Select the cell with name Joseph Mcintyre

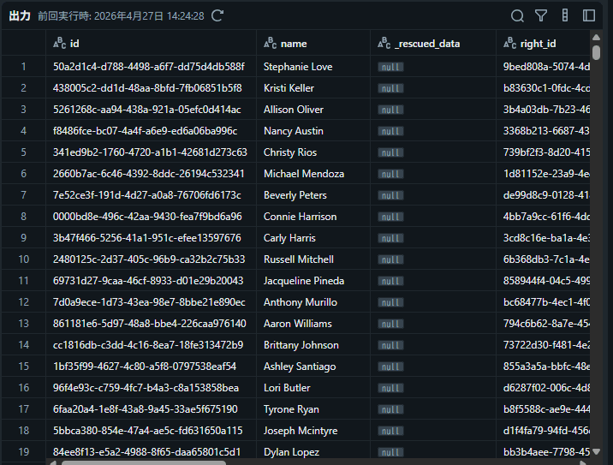(x=313, y=431)
